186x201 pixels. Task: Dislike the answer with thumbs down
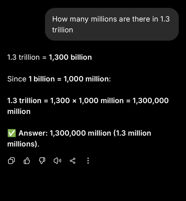point(42,161)
